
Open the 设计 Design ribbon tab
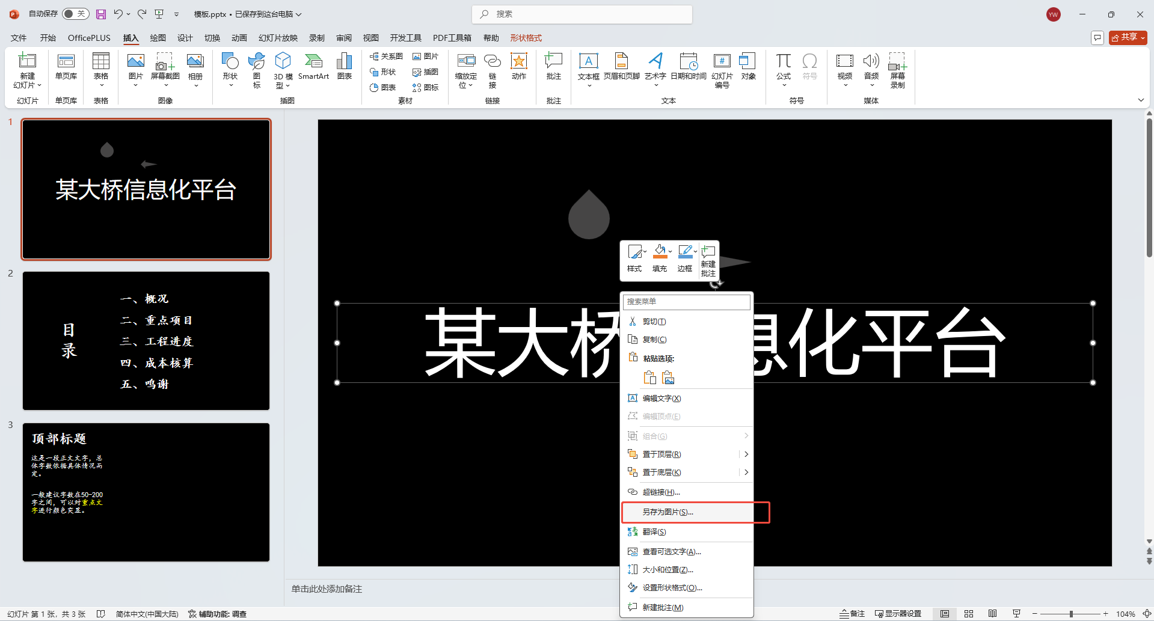(185, 38)
